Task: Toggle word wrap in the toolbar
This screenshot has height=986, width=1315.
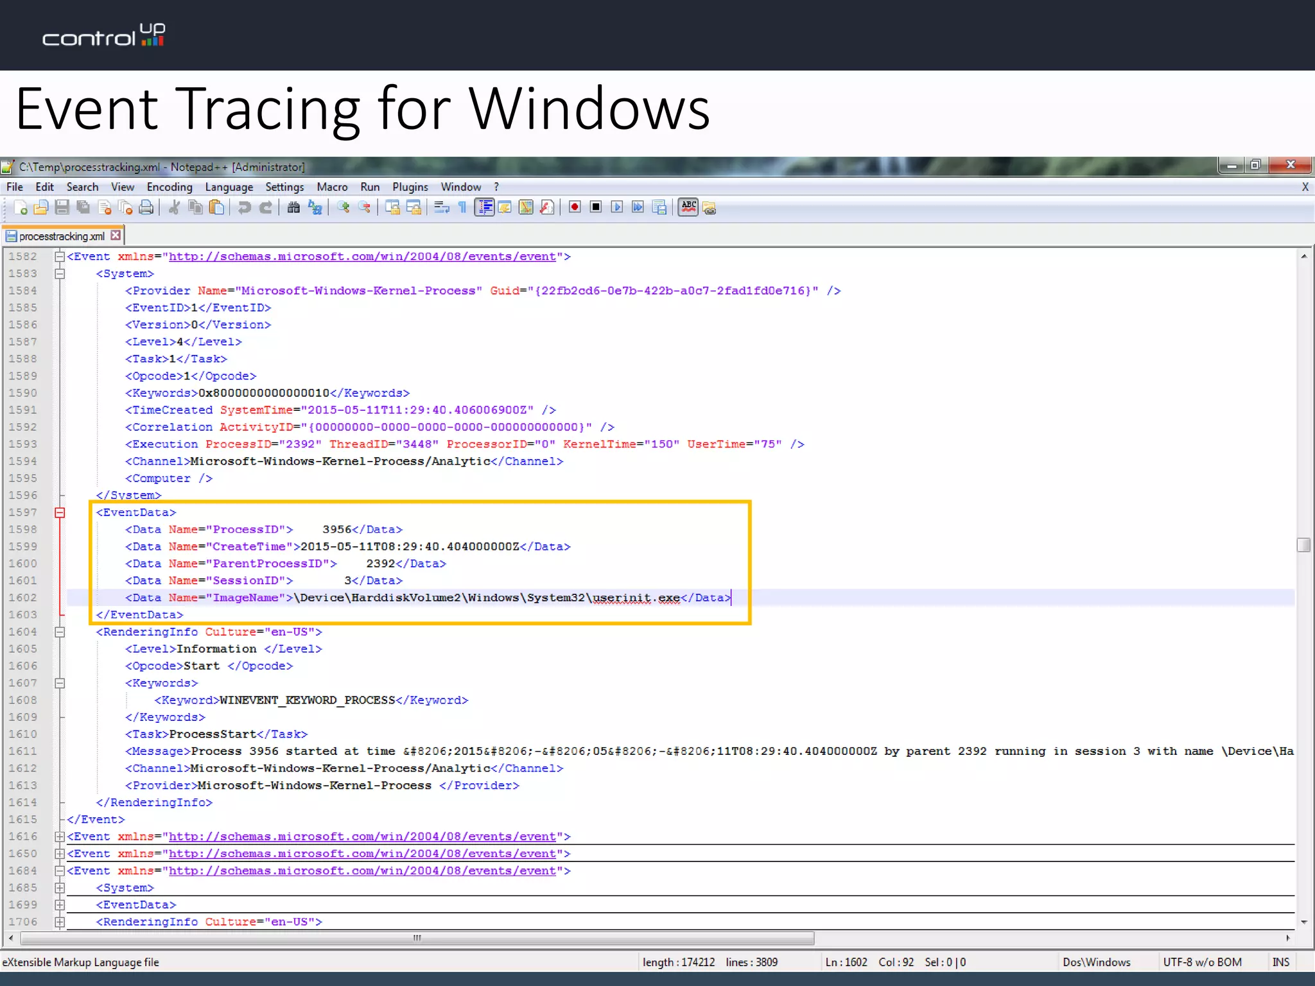Action: click(x=441, y=207)
